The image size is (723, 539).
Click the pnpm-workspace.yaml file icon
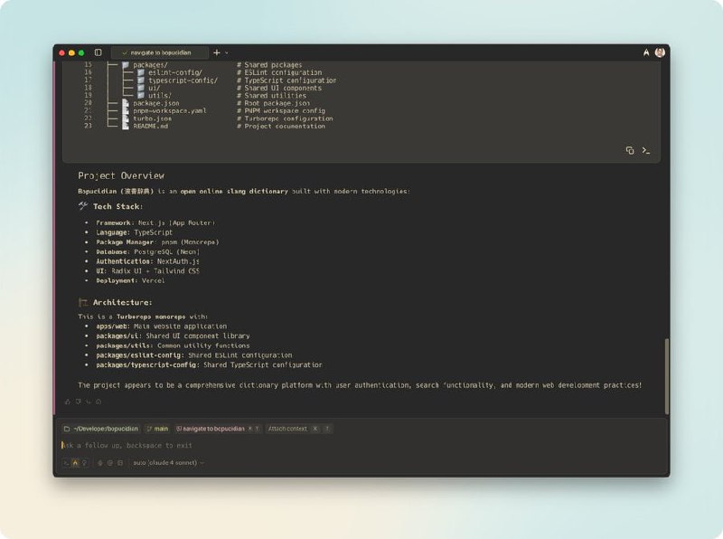(x=126, y=110)
